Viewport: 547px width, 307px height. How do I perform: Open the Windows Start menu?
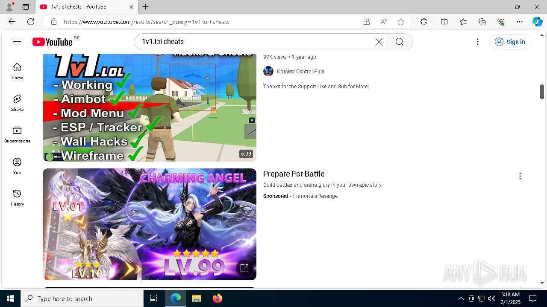click(10, 298)
